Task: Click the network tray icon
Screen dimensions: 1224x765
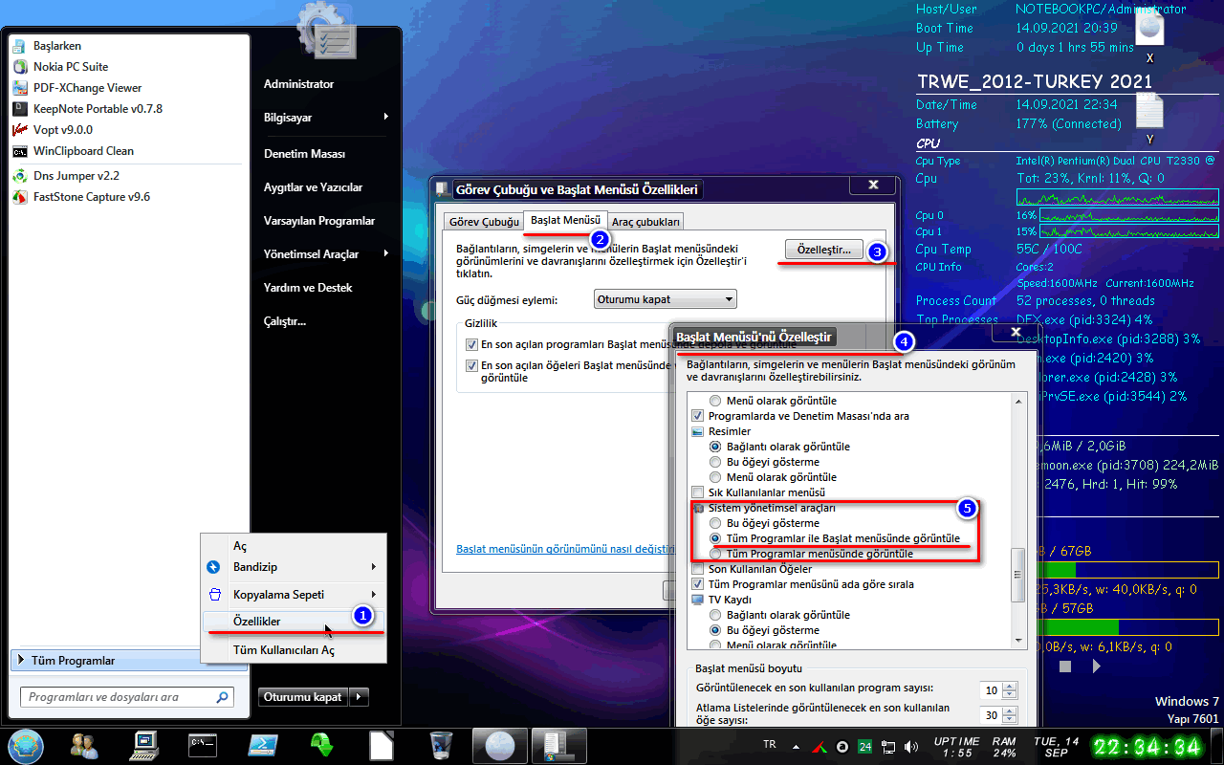Action: click(x=888, y=746)
